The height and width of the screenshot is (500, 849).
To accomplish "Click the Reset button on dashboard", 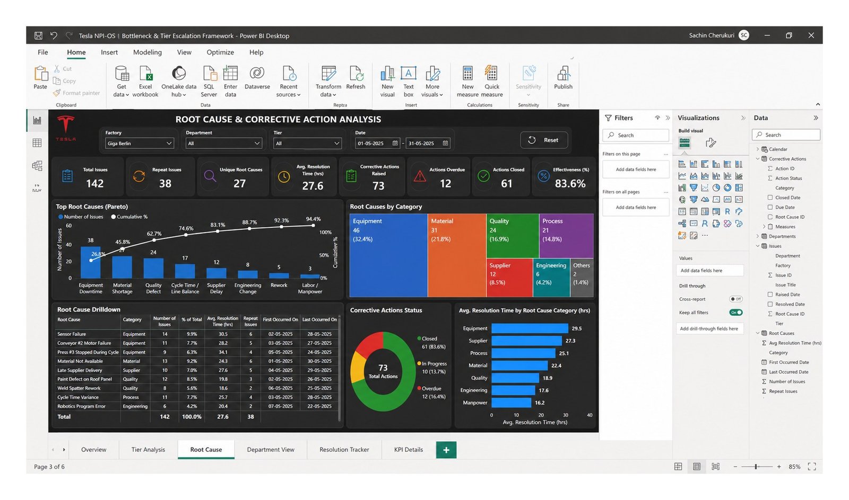I will coord(544,140).
